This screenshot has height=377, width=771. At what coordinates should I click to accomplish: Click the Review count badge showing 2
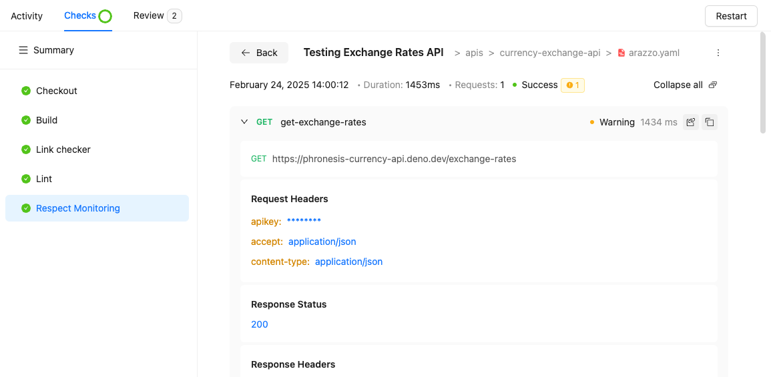click(x=174, y=16)
